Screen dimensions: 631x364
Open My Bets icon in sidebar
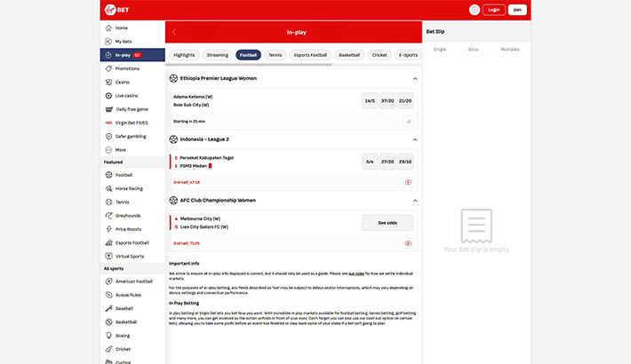[108, 42]
